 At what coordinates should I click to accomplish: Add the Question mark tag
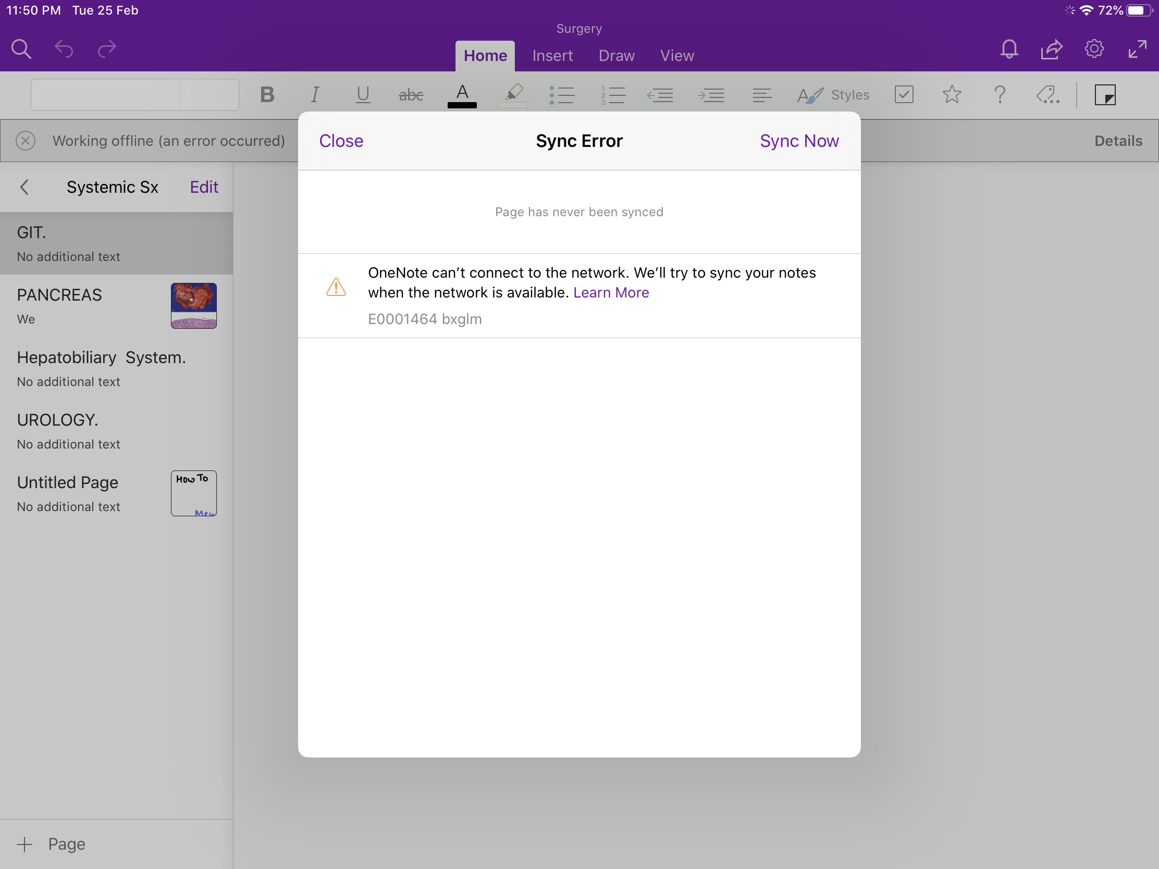1000,95
